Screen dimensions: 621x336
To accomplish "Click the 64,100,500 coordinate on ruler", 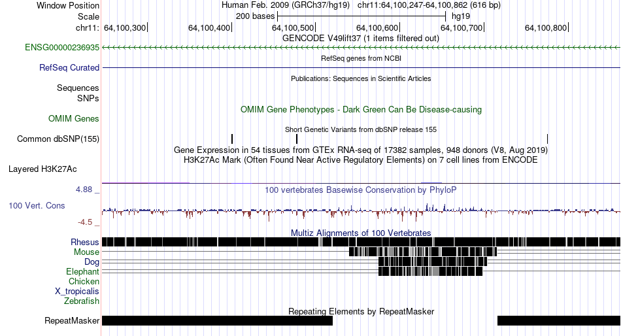I will pyautogui.click(x=293, y=27).
